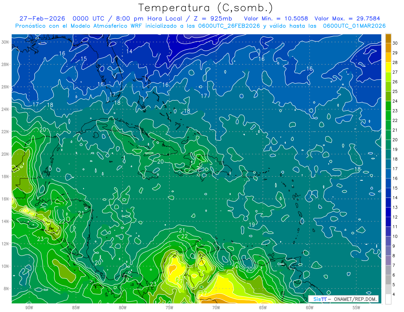Click the 85W longitude axis label

point(76,308)
